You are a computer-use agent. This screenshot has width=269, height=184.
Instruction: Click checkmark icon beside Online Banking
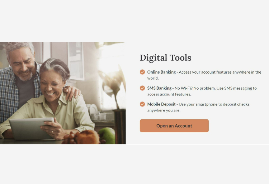coord(142,72)
